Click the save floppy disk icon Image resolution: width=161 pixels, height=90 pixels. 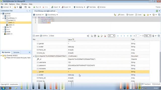click(21, 7)
